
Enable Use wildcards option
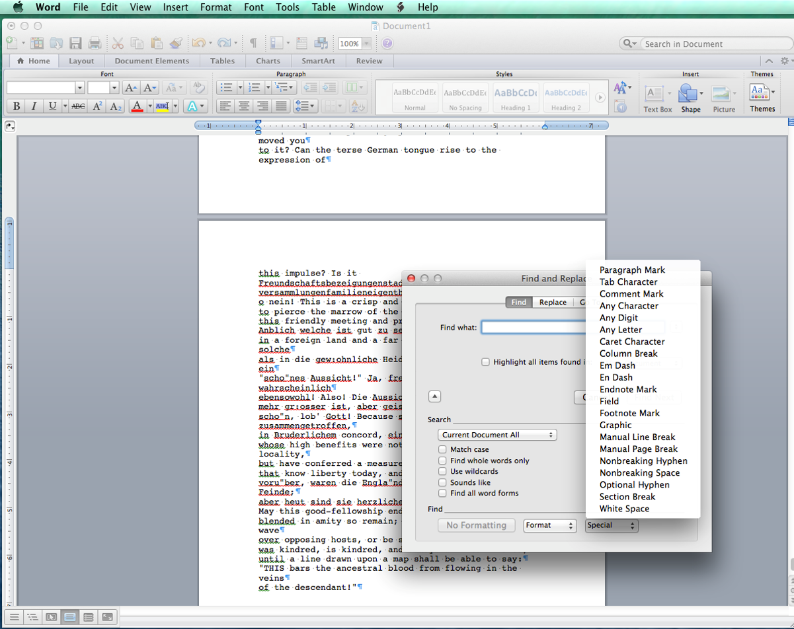tap(442, 472)
